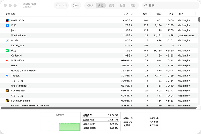Sort by PID column header
Viewport: 201px width, 134px height.
point(171,14)
